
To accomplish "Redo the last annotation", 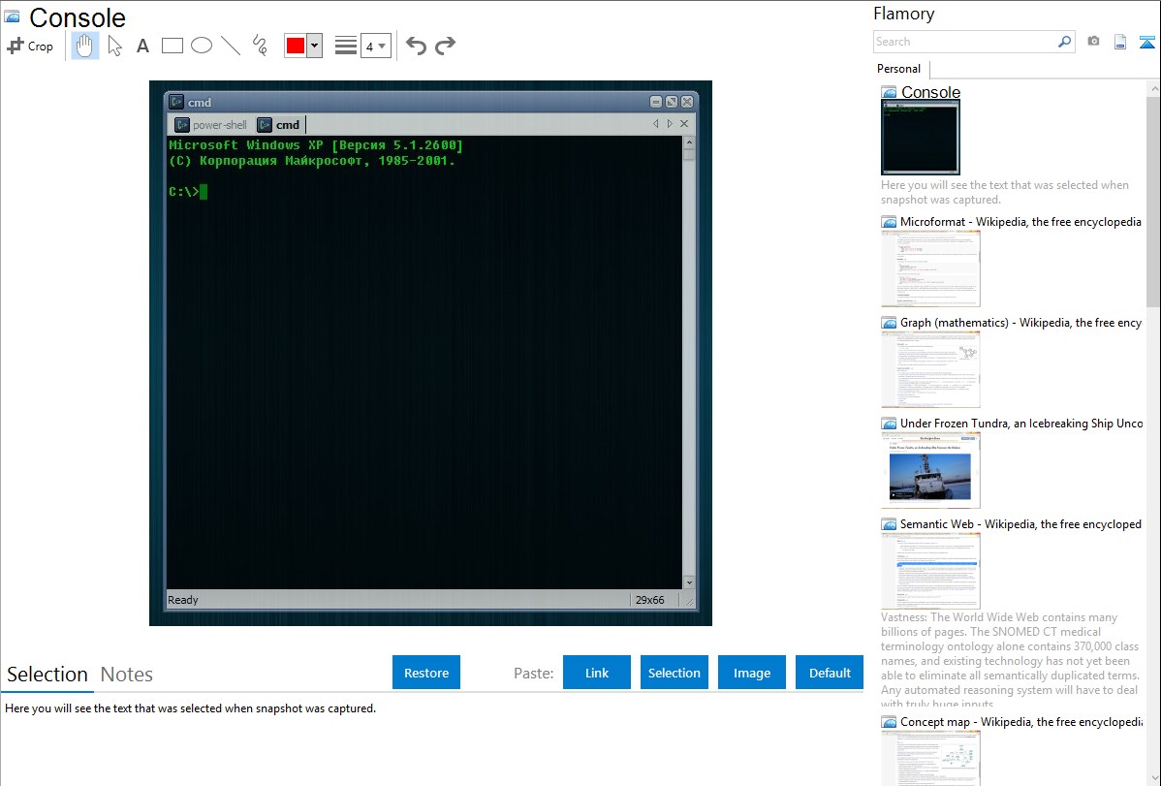I will (x=445, y=46).
